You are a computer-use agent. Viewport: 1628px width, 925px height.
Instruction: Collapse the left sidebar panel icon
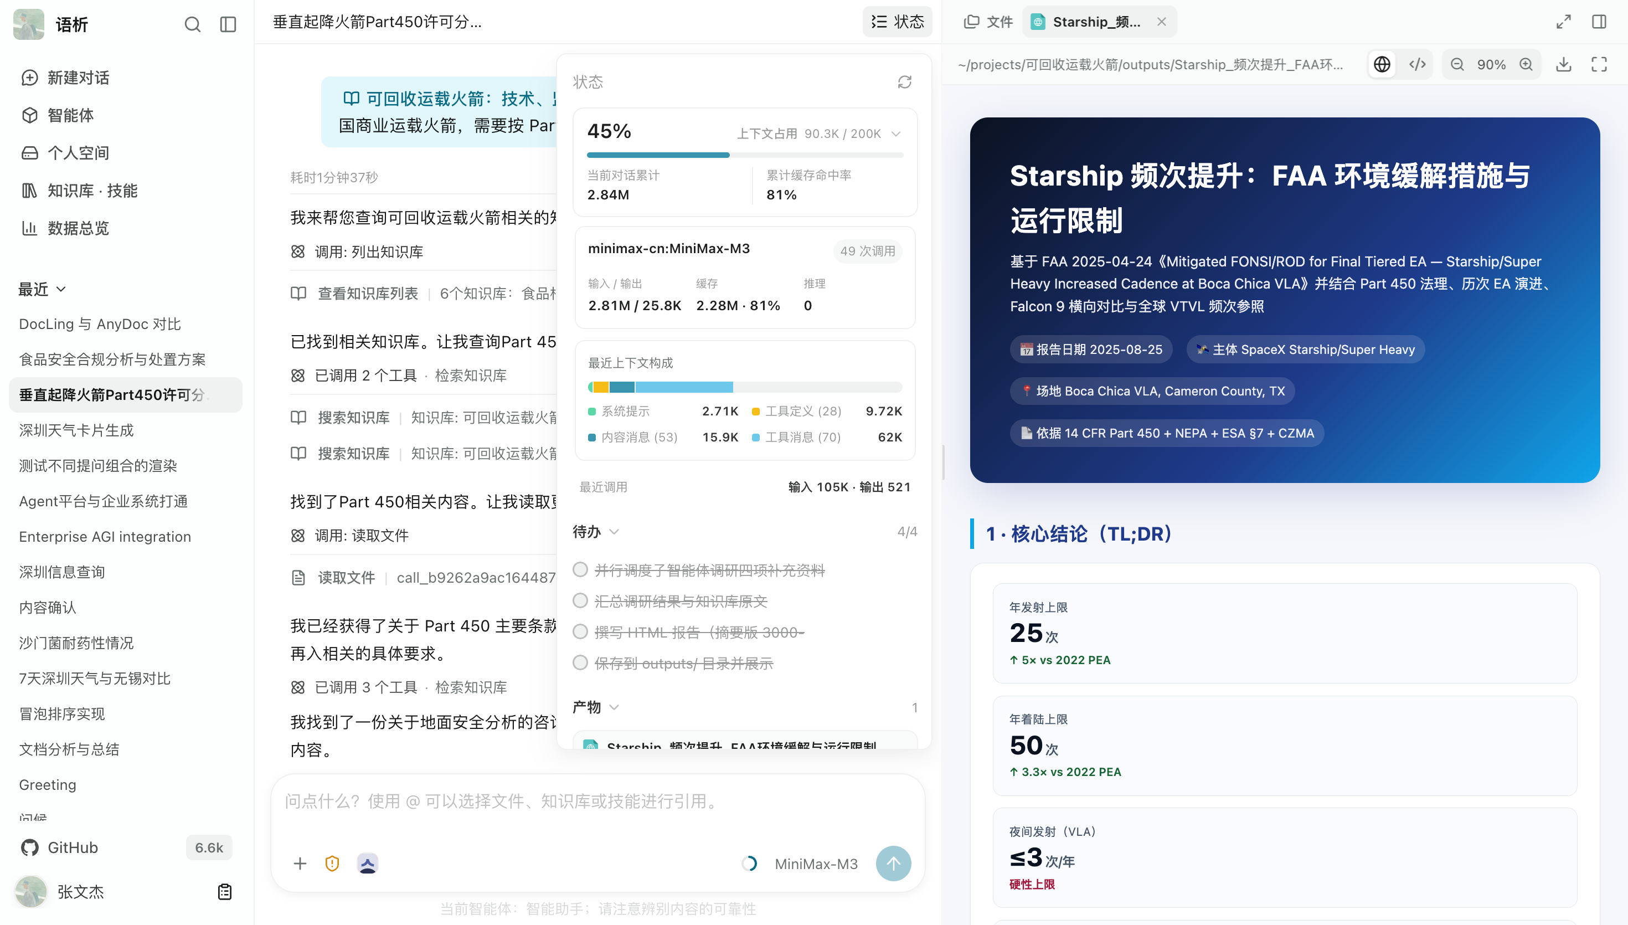[228, 24]
